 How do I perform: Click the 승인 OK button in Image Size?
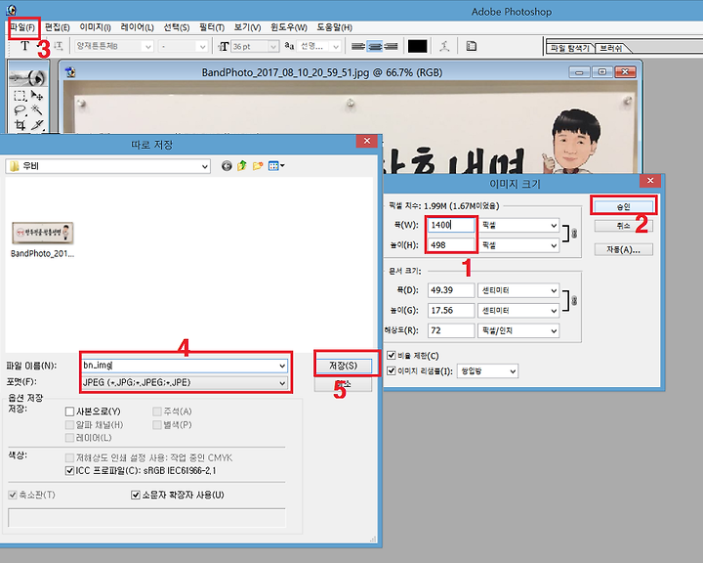click(624, 206)
